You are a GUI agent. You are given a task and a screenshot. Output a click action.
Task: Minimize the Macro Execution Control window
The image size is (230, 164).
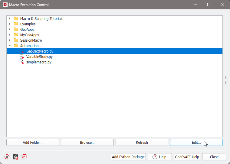(195, 5)
